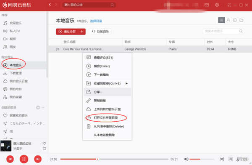This screenshot has height=165, width=252.
Task: Choose 查看评论(821) from context menu
Action: 107,58
